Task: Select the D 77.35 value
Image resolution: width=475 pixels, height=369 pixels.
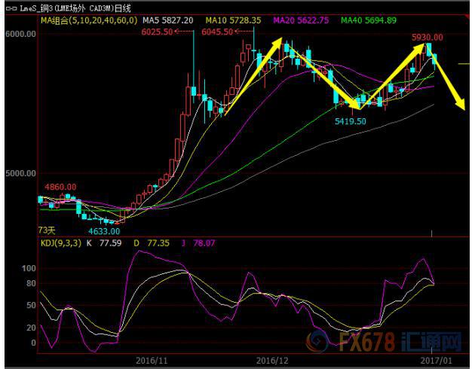Action: pyautogui.click(x=152, y=243)
